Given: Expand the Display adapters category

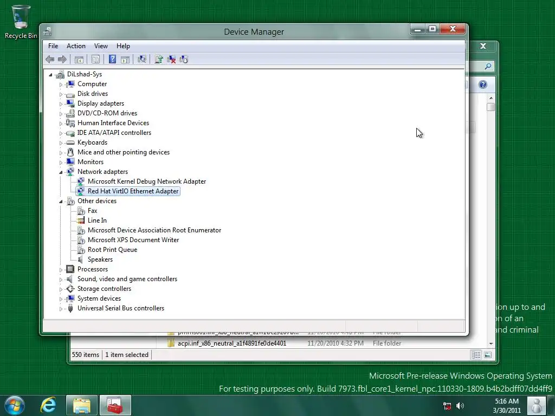Looking at the screenshot, I should click(61, 104).
